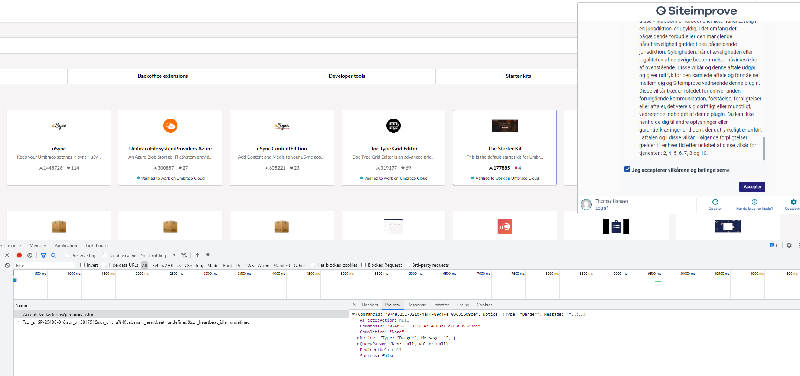Viewport: 800px width, 376px height.
Task: Select the Preview tab
Action: (x=392, y=305)
